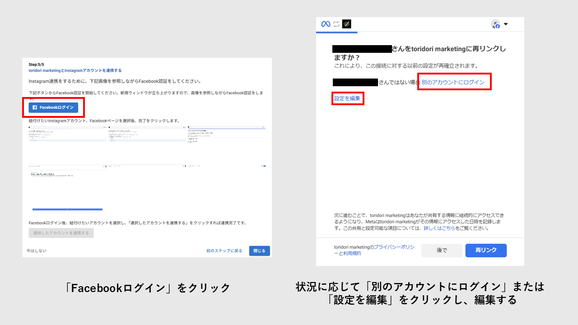Click the 設定を編集 link

(x=347, y=98)
